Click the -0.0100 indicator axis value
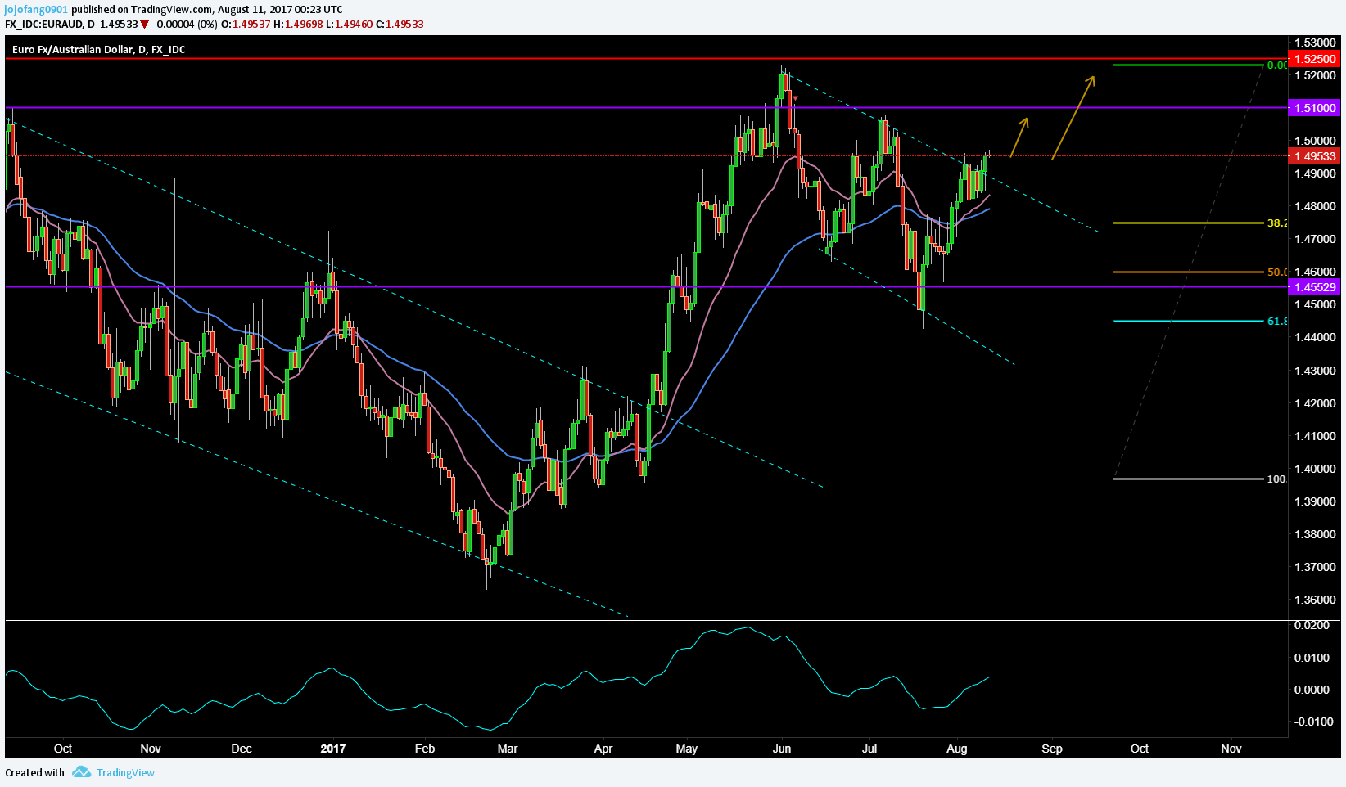The image size is (1346, 787). pos(1312,722)
